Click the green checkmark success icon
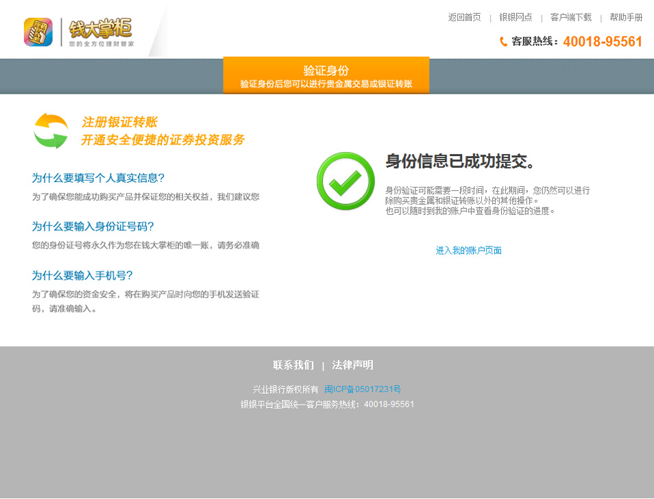 (x=346, y=181)
